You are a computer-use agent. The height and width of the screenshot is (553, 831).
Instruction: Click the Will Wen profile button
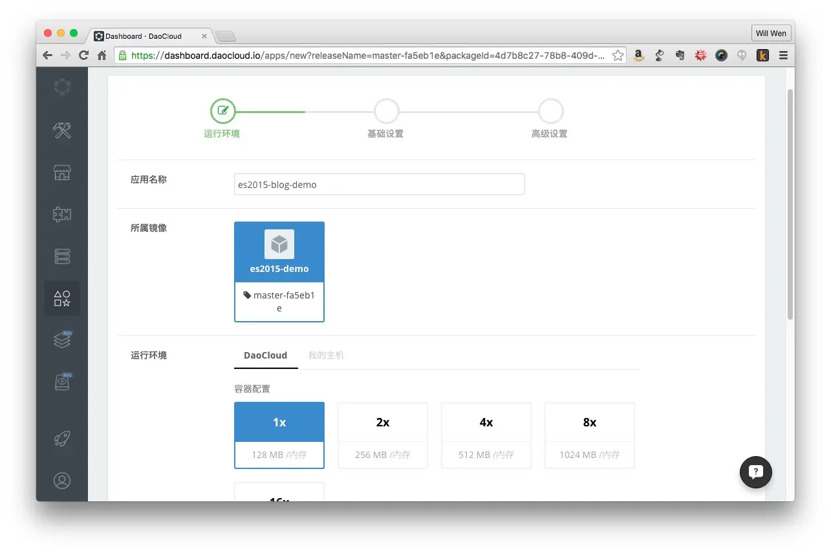click(x=771, y=34)
